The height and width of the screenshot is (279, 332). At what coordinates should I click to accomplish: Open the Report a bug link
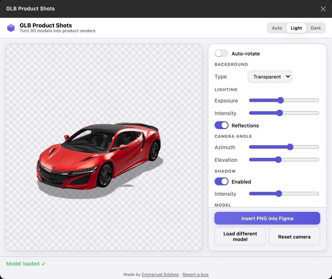195,274
